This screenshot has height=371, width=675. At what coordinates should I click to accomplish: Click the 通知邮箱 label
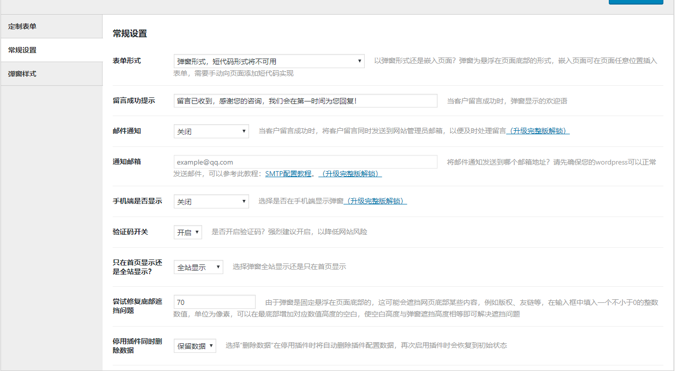tap(127, 162)
